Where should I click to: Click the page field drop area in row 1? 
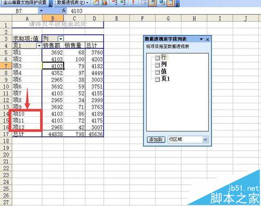58,25
